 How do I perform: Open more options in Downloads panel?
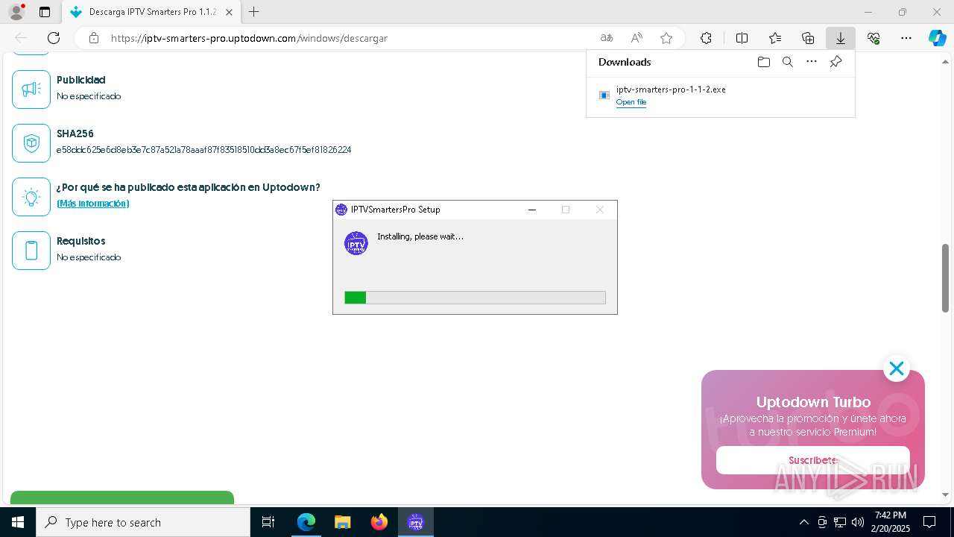click(812, 62)
